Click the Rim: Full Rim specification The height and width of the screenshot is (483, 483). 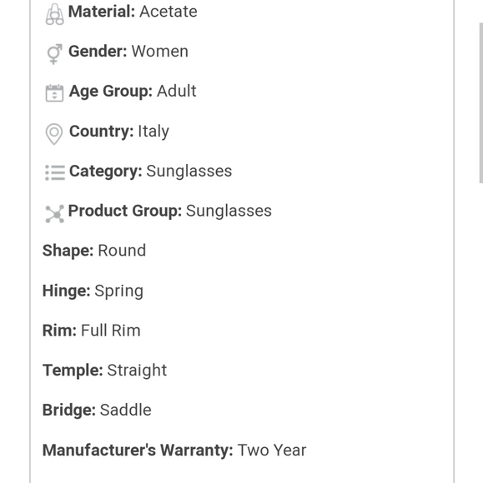[x=92, y=331]
